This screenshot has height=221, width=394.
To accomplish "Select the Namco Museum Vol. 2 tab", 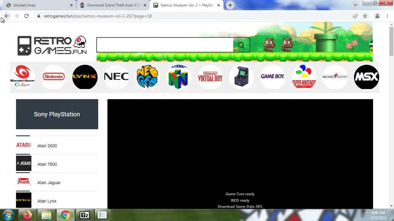I will coord(186,5).
